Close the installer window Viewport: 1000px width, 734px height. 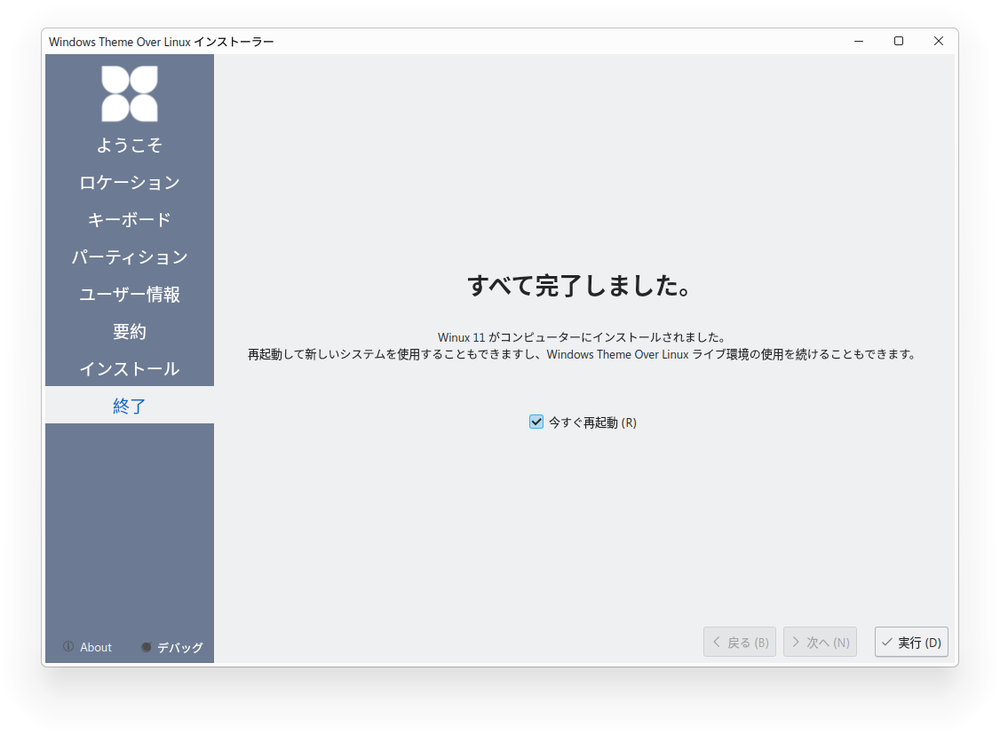tap(938, 42)
